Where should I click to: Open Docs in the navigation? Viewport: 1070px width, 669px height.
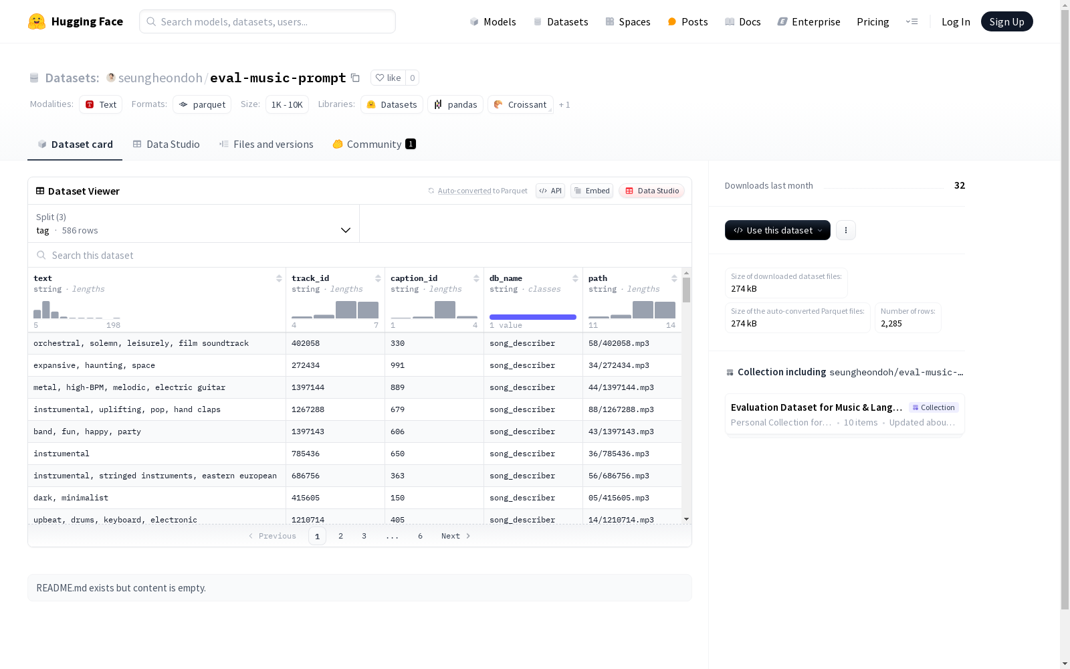pyautogui.click(x=743, y=21)
